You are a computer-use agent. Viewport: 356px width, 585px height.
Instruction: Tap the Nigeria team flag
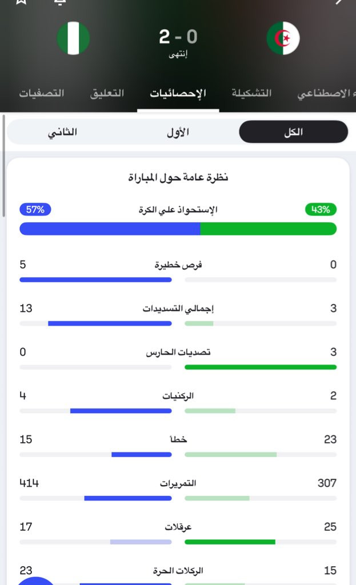(73, 38)
